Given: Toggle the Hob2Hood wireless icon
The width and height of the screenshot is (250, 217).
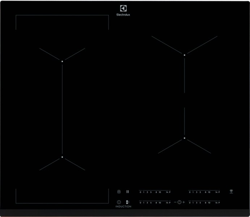Looking at the screenshot, I should pos(231,191).
